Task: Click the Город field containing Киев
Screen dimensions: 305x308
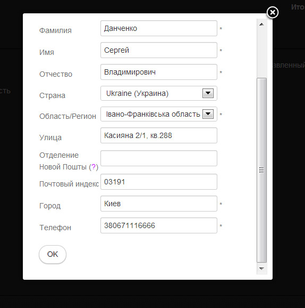Action: (159, 204)
